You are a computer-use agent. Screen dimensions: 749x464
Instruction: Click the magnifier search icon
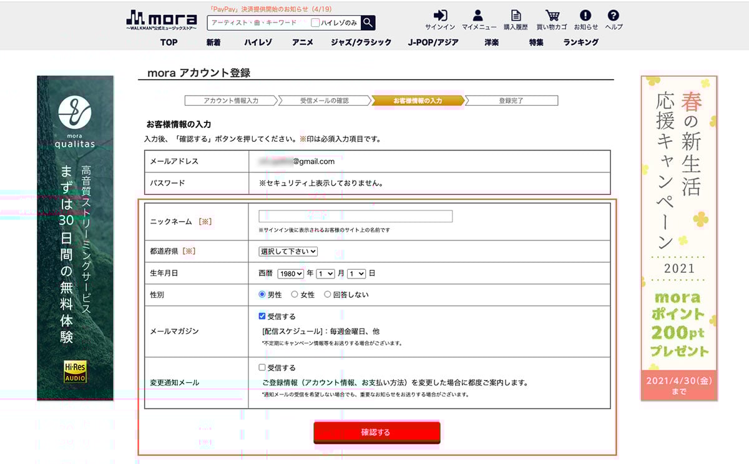(368, 23)
